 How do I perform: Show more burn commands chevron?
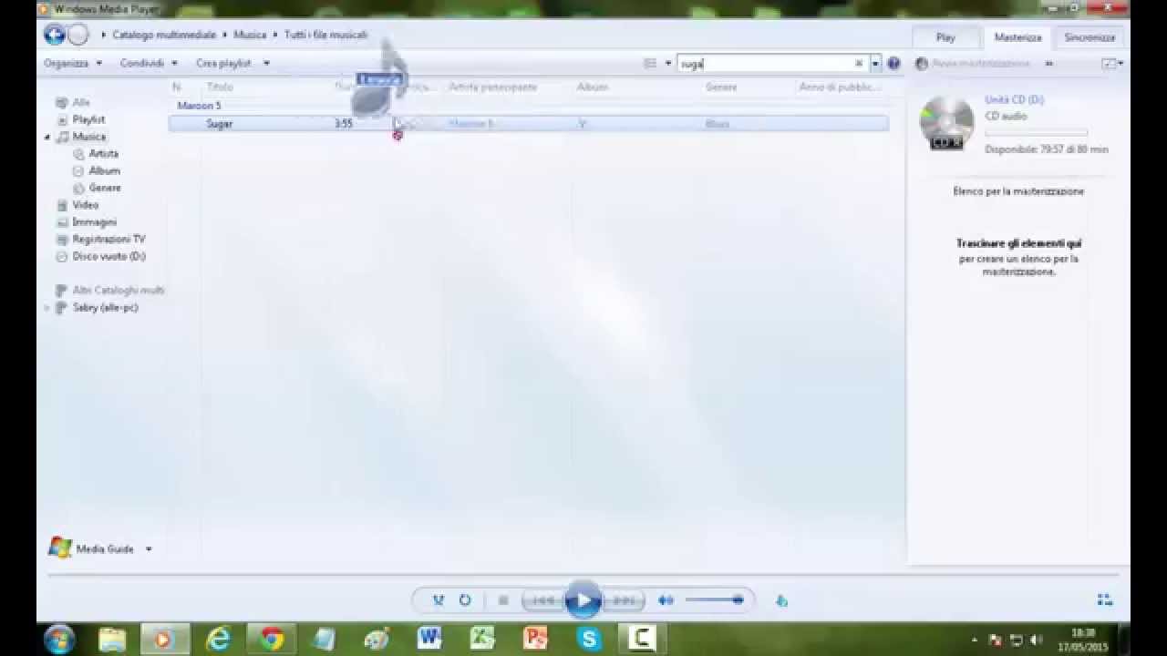point(1048,64)
